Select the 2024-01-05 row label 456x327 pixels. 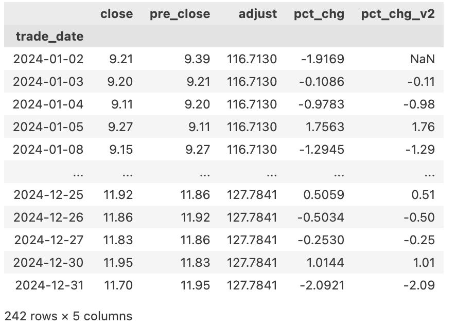(x=48, y=127)
